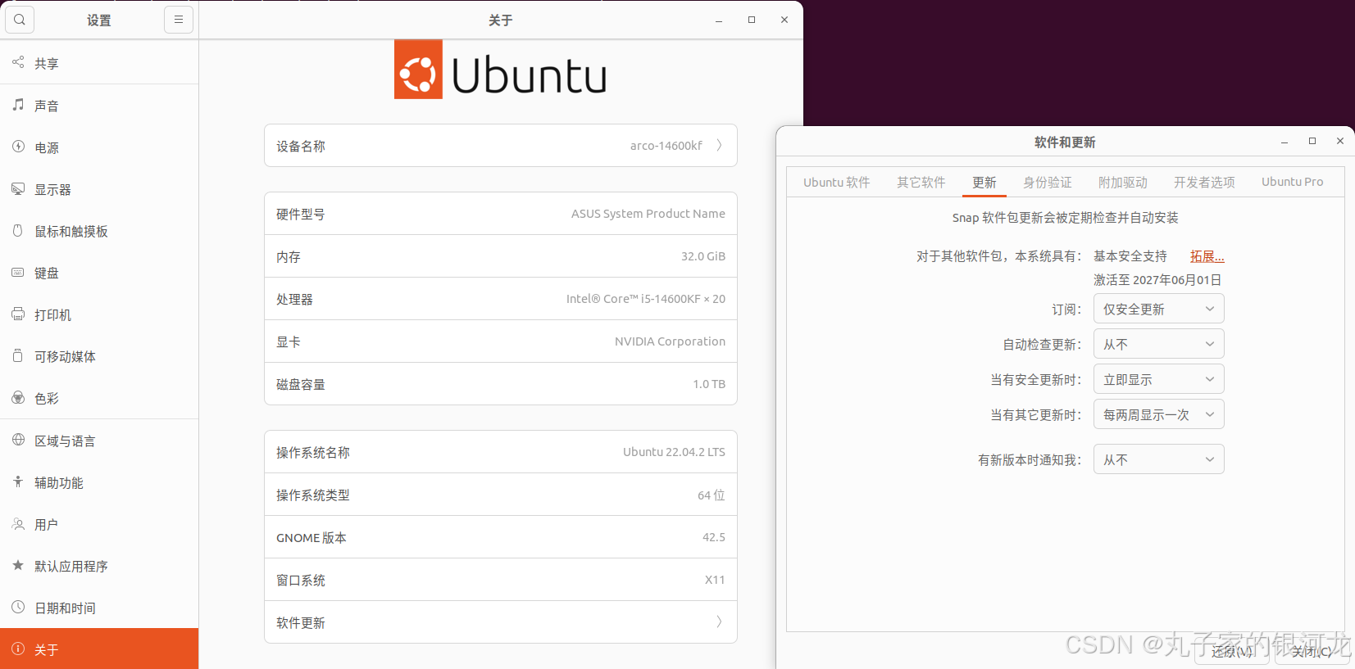This screenshot has height=669, width=1355.
Task: Open the hamburger menu in Settings header
Action: 179,20
